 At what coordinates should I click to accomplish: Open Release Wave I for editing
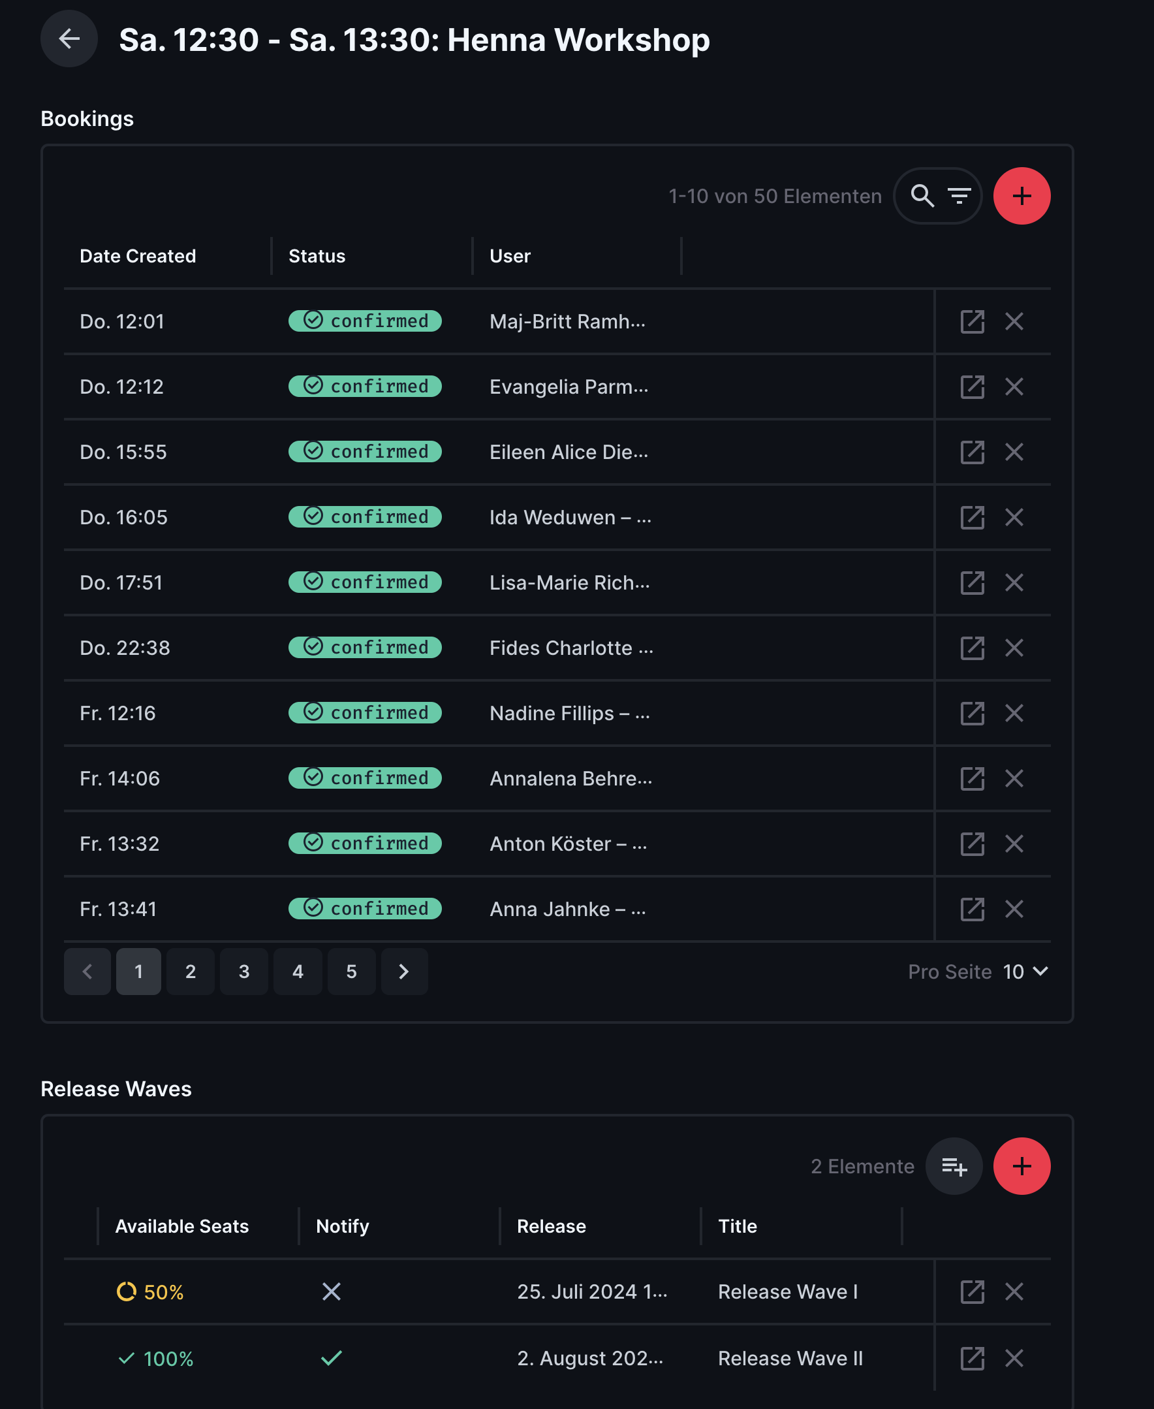[972, 1292]
